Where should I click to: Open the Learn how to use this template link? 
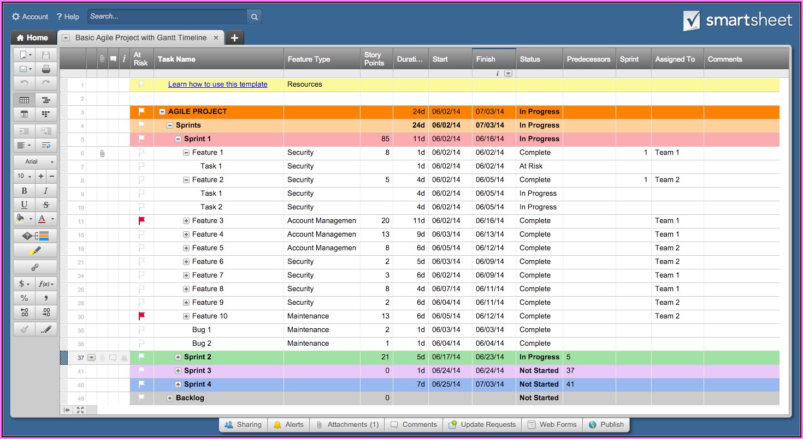(217, 85)
